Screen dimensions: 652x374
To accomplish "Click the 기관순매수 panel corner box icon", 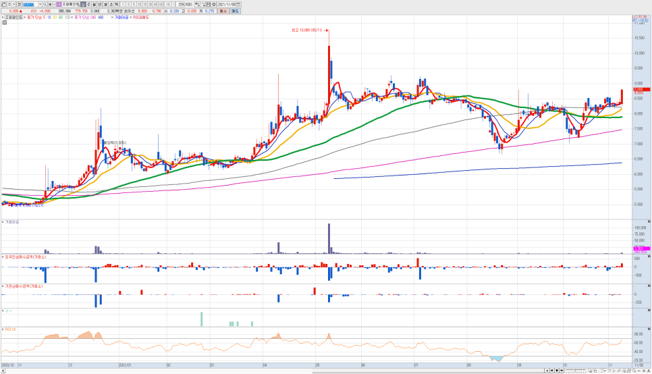I will (649, 286).
